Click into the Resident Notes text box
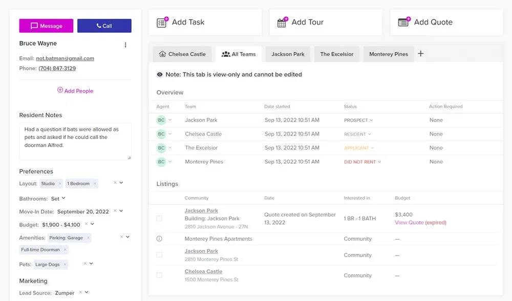 (x=75, y=141)
